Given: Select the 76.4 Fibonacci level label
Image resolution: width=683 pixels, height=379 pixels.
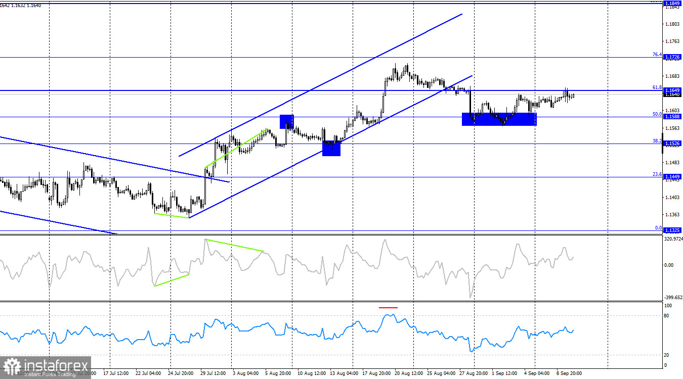Looking at the screenshot, I should [657, 54].
